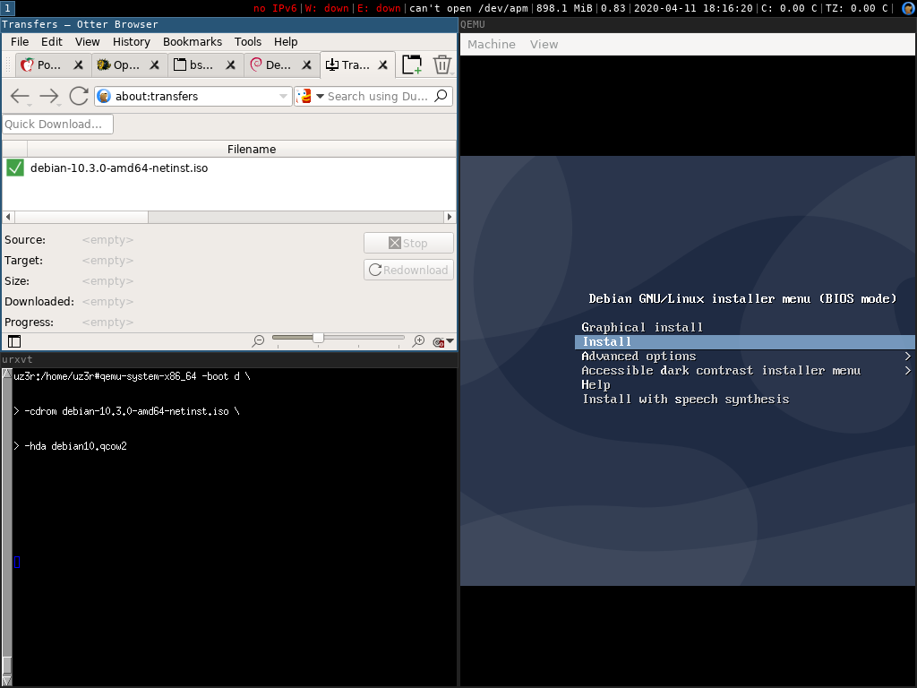The height and width of the screenshot is (688, 917).
Task: Adjust the page zoom slider handle
Action: tap(318, 338)
